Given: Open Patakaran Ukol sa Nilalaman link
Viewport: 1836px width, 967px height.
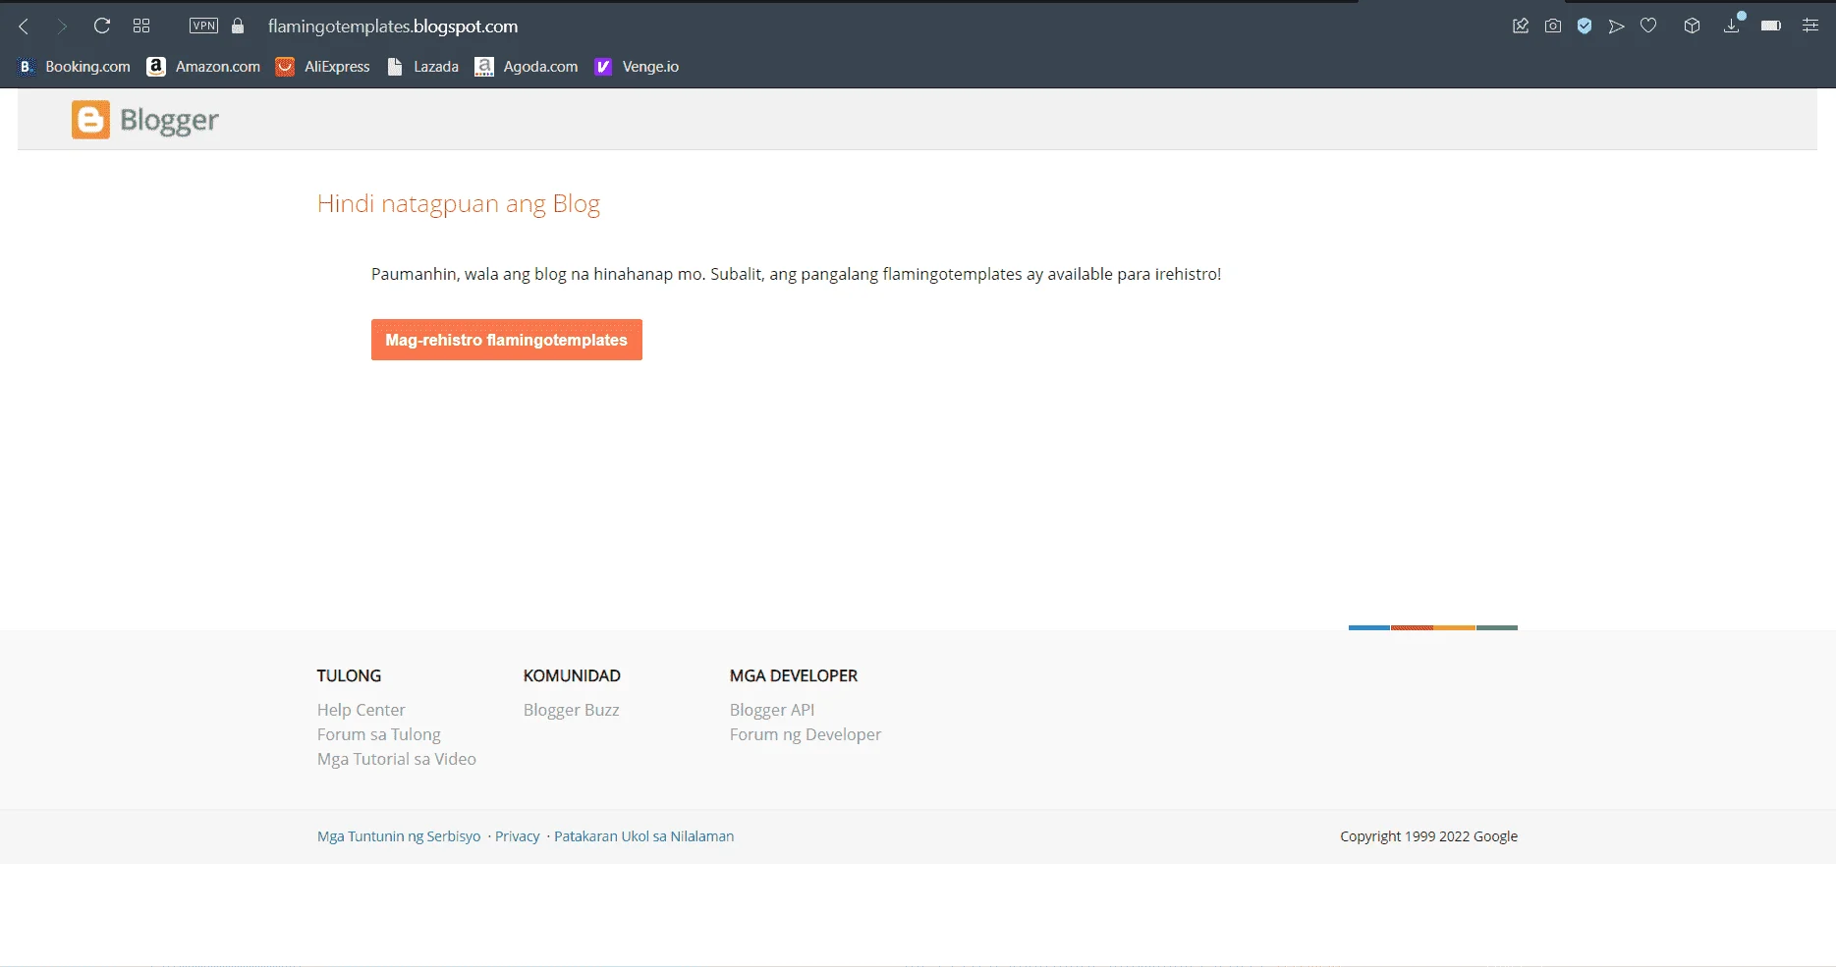Looking at the screenshot, I should [643, 836].
